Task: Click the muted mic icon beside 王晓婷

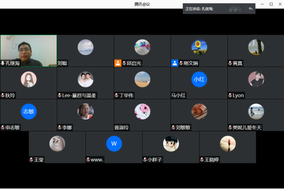Action: click(x=202, y=160)
